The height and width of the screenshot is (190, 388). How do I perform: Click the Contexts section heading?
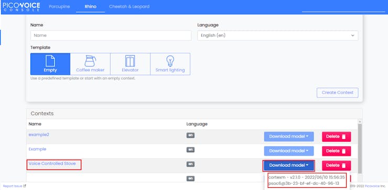[42, 113]
